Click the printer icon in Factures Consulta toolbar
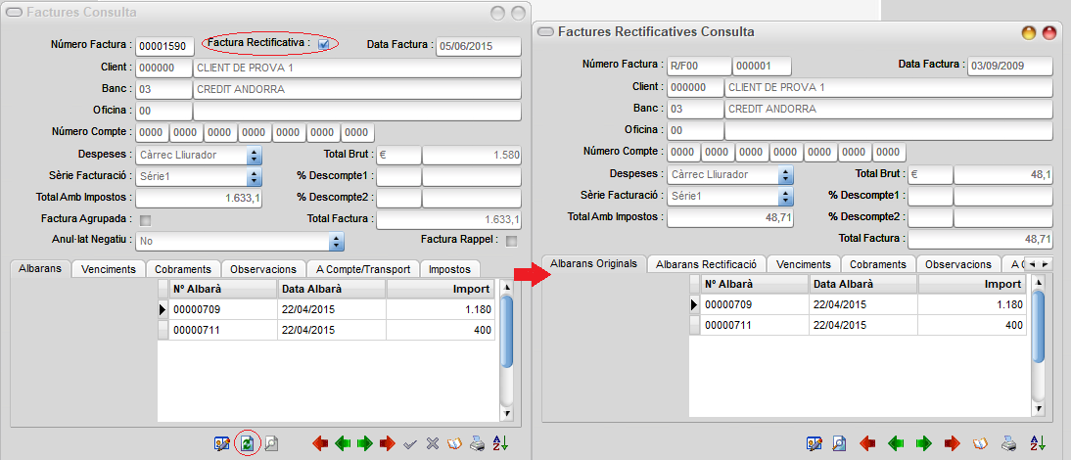The width and height of the screenshot is (1071, 460). point(478,443)
